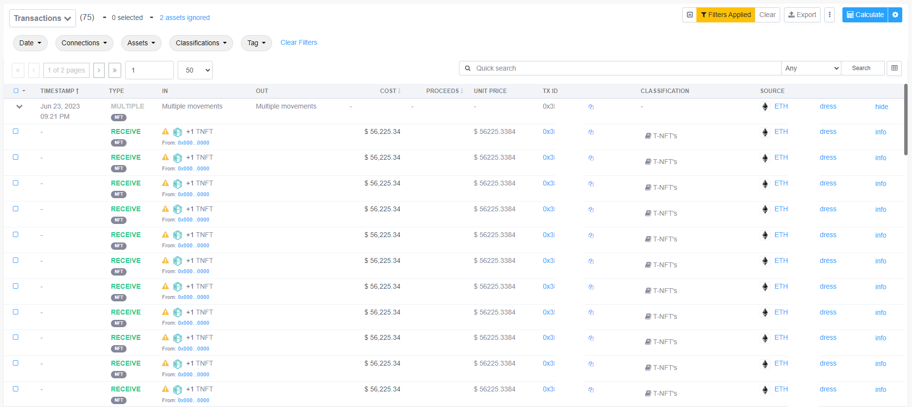Open the three-dot more options menu
Viewport: 912px width, 407px height.
click(830, 15)
